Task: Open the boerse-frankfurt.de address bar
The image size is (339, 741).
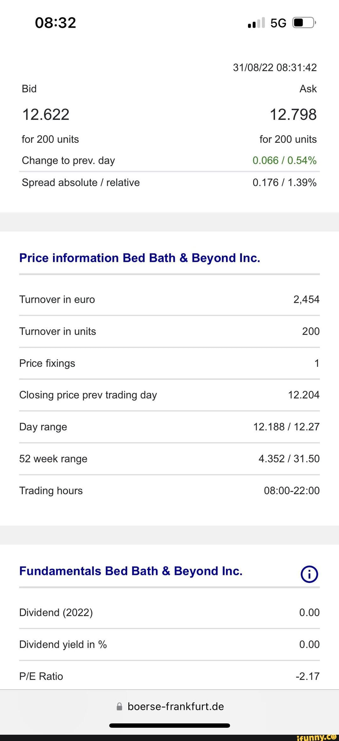Action: click(175, 707)
